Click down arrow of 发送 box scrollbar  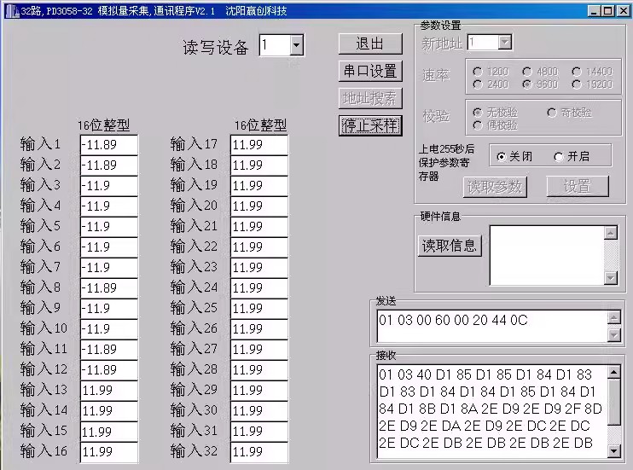click(x=614, y=335)
